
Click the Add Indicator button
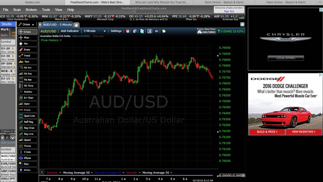coord(70,31)
